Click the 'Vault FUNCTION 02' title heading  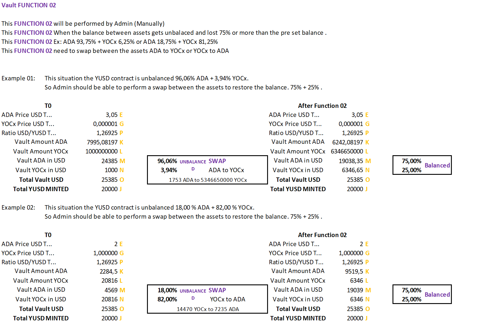29,5
